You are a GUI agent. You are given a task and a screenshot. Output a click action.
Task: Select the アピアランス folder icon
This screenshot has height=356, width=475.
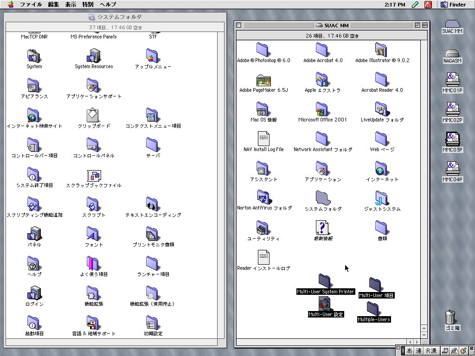tap(33, 86)
